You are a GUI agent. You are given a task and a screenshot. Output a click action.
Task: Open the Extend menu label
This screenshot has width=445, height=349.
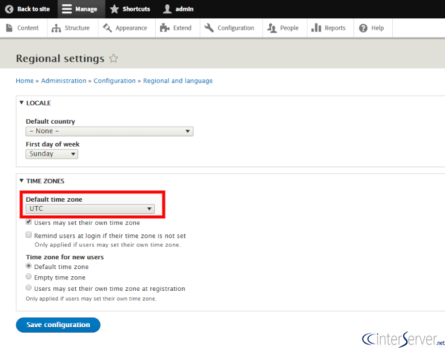pyautogui.click(x=182, y=28)
